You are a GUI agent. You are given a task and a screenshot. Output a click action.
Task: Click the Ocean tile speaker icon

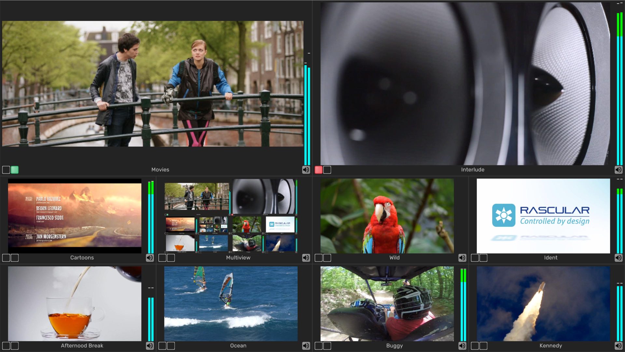pyautogui.click(x=306, y=346)
